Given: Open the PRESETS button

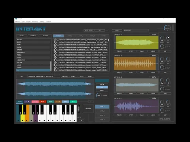Looking at the screenshot, I should click(117, 30).
